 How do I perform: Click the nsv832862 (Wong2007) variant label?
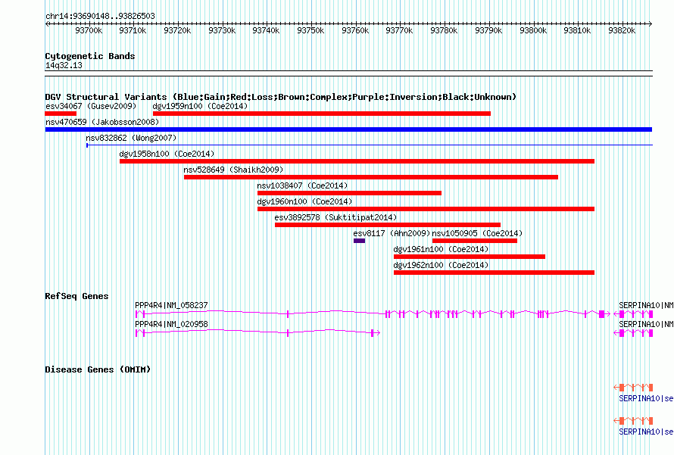pyautogui.click(x=131, y=138)
